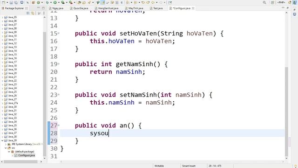Toggle Block Selection Mode icon
This screenshot has height=168, width=298.
click(x=117, y=2)
